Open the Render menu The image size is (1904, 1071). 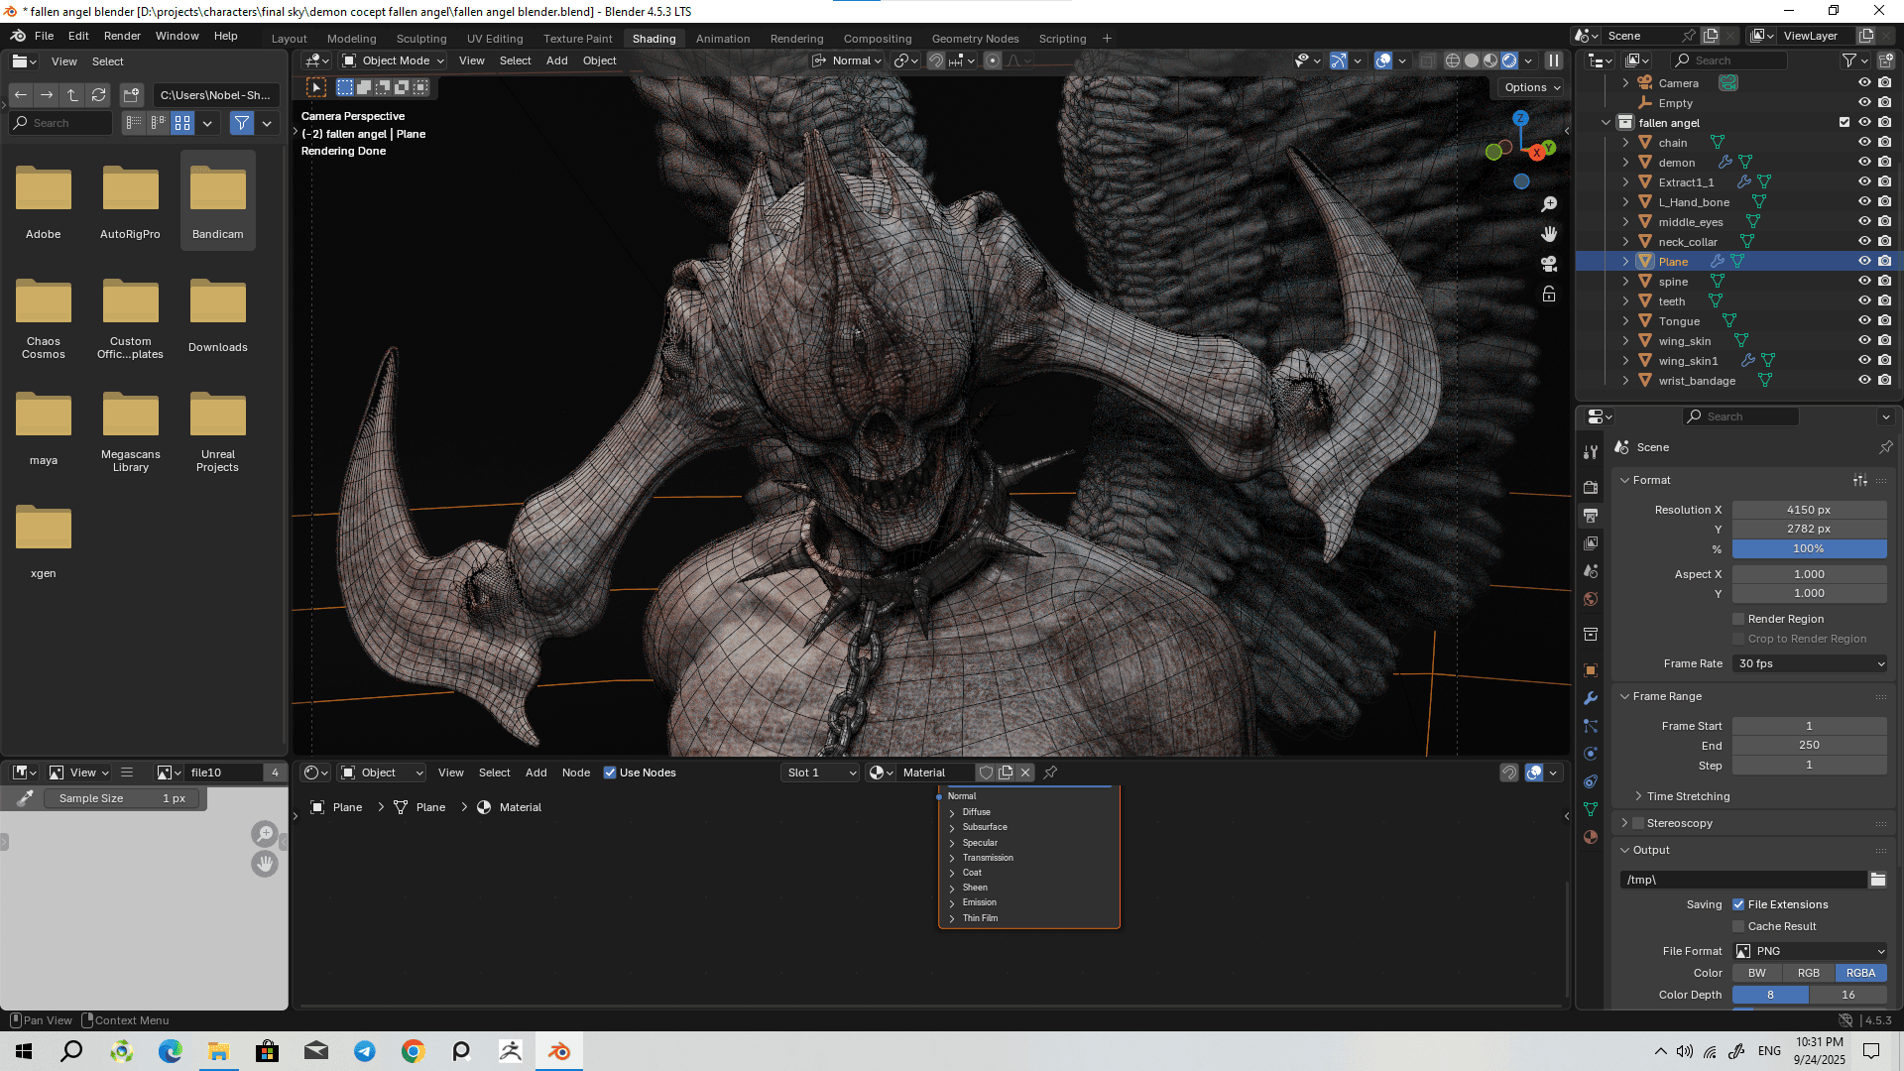pos(122,36)
